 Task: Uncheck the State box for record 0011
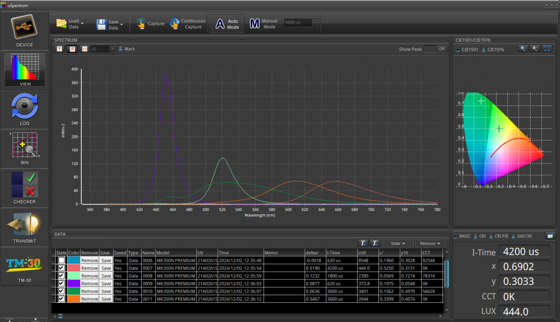point(61,299)
